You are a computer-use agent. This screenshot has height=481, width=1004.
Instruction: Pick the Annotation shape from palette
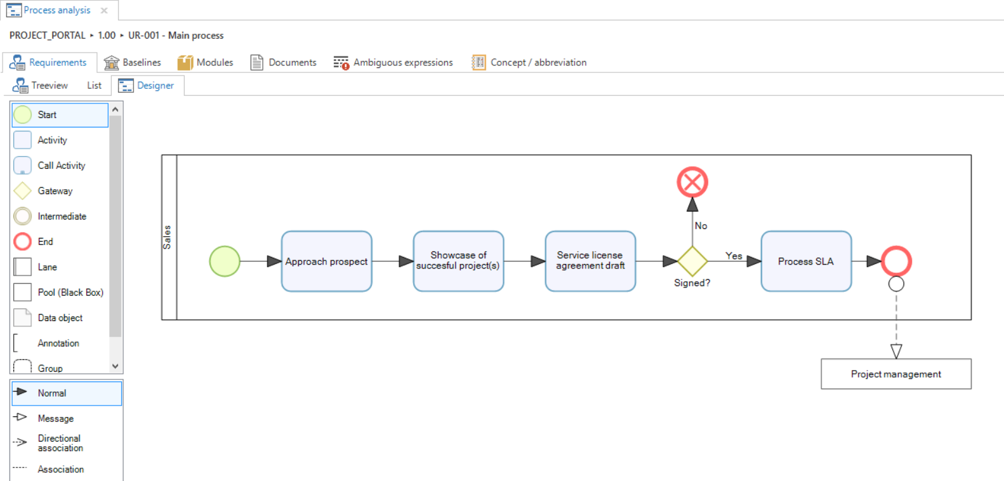tap(58, 343)
